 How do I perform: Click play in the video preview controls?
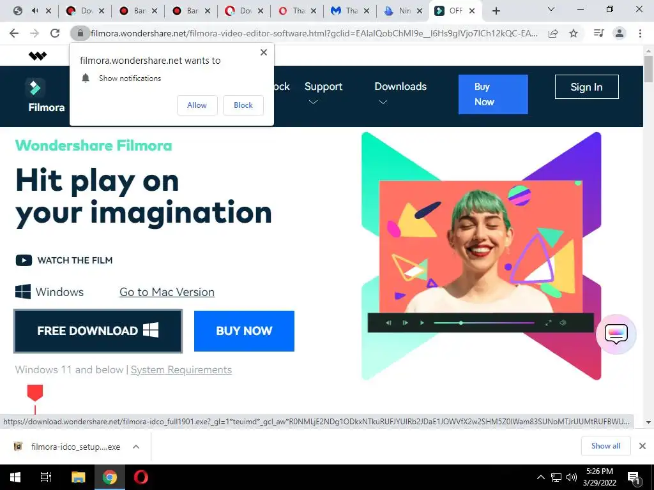click(x=422, y=323)
